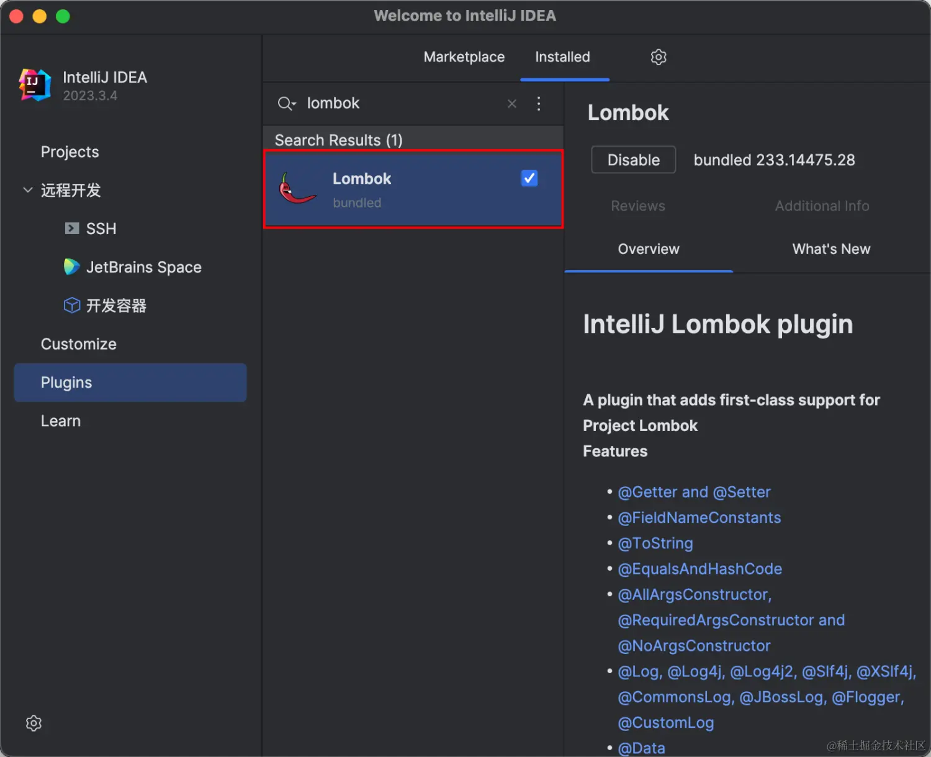This screenshot has height=757, width=931.
Task: Open the search options three-dot menu
Action: pyautogui.click(x=539, y=104)
